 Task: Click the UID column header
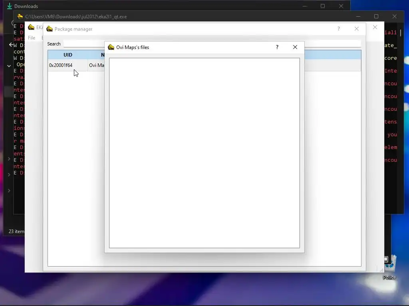tap(68, 55)
